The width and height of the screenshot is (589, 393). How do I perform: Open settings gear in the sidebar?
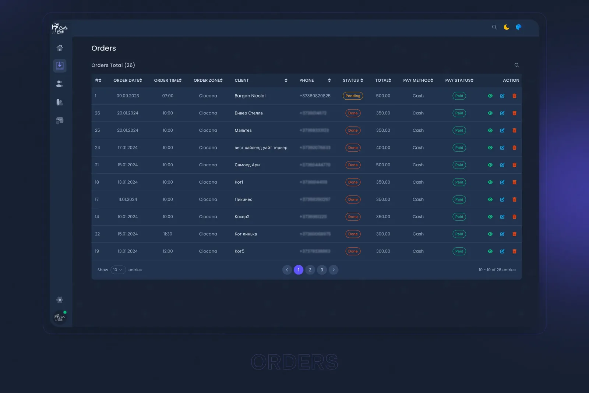tap(60, 300)
